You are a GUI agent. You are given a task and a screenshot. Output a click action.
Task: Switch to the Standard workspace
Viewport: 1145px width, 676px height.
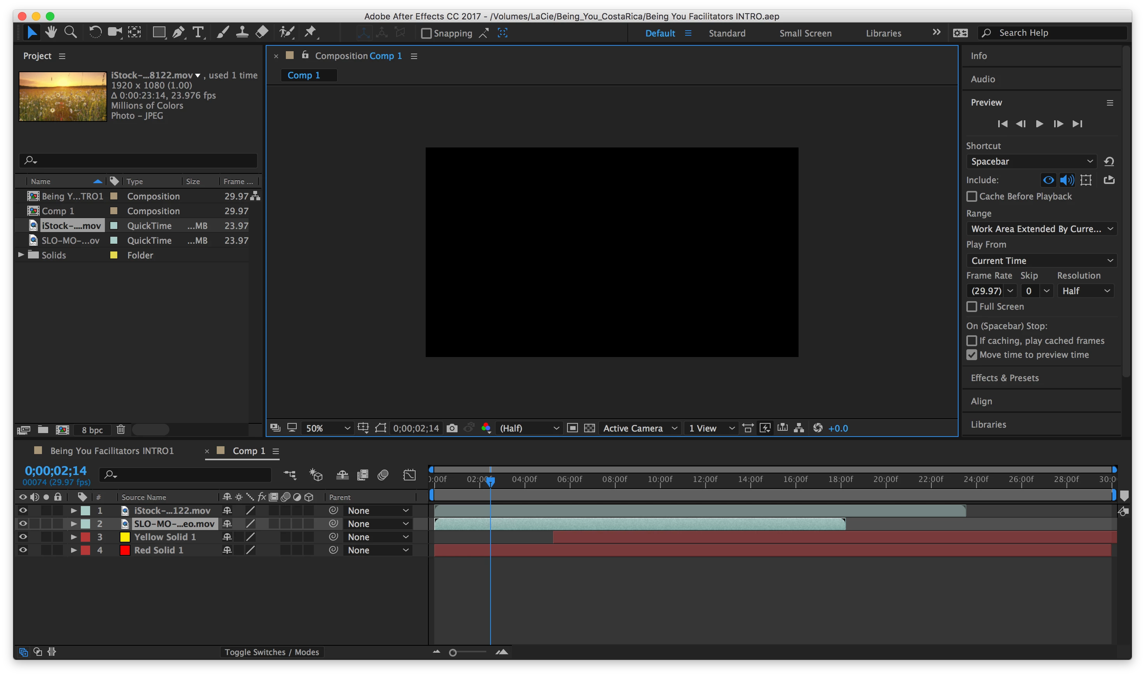[727, 33]
